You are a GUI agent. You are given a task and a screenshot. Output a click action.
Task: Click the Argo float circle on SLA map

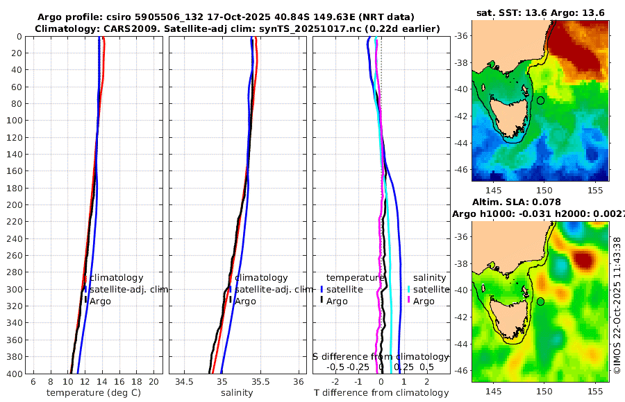[540, 301]
